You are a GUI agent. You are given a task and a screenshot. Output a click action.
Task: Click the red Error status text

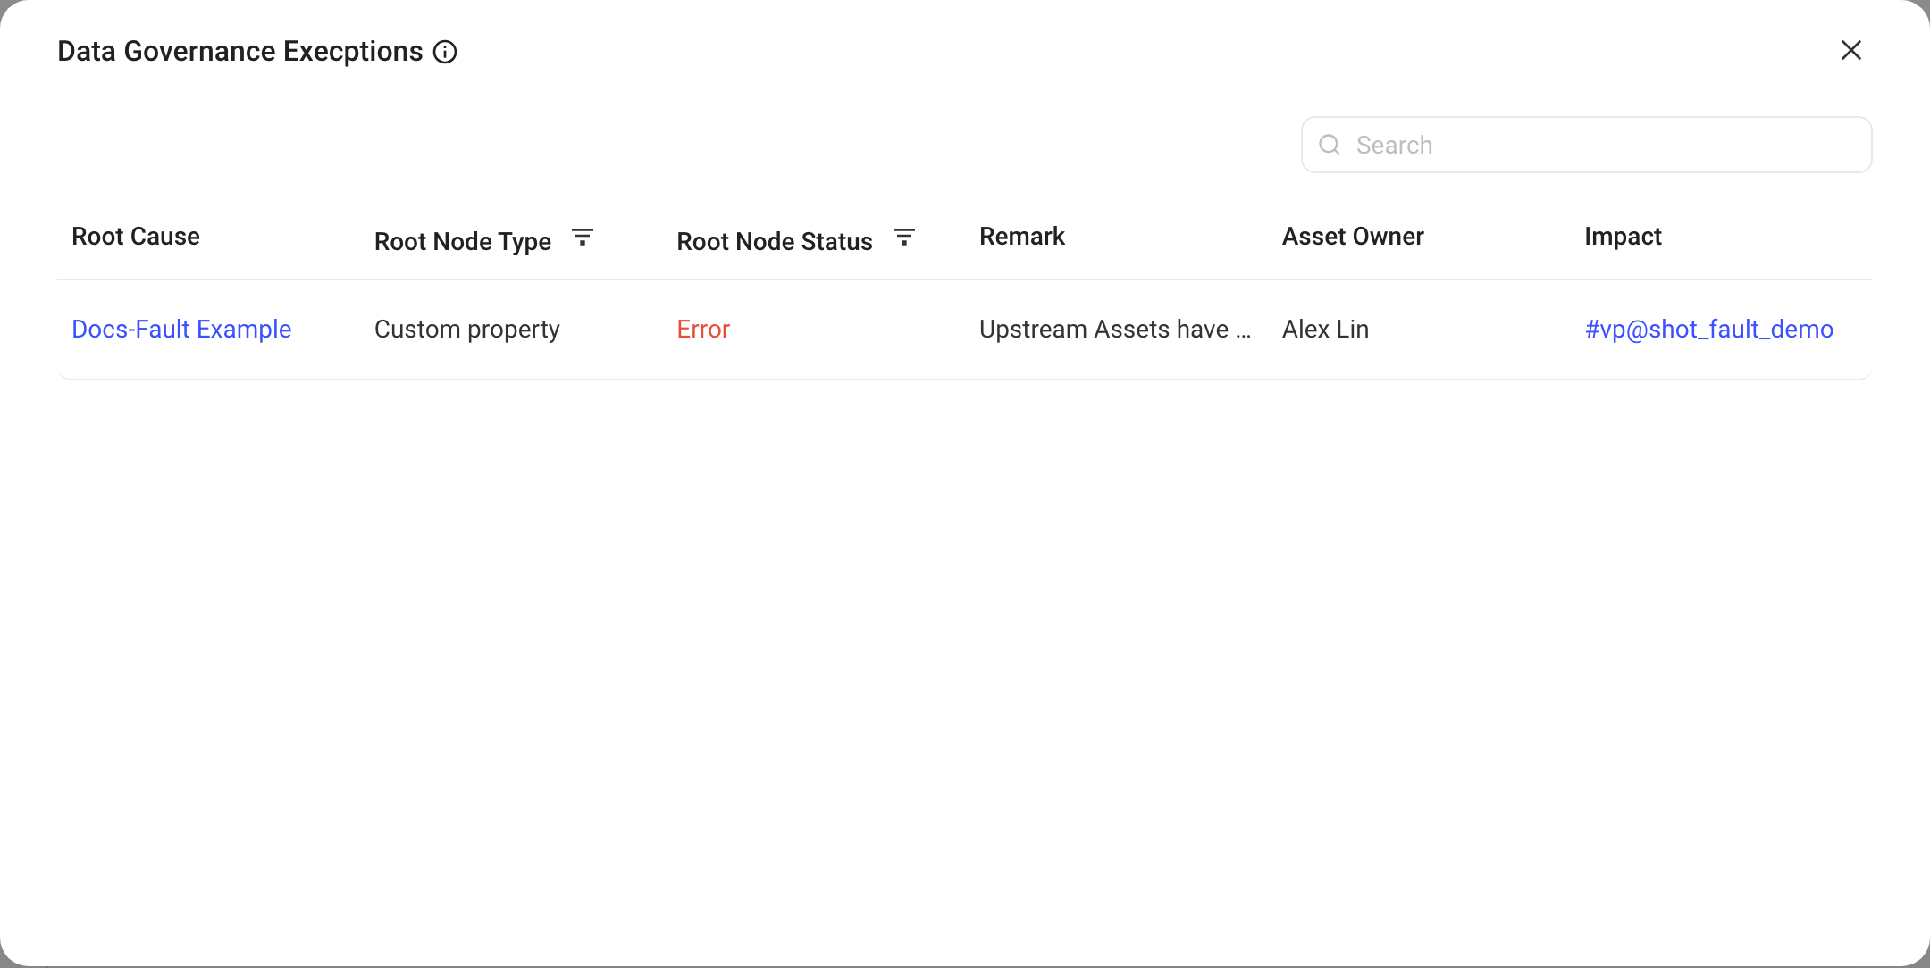click(x=703, y=330)
